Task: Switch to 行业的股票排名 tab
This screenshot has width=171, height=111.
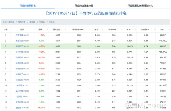Action: [28, 5]
